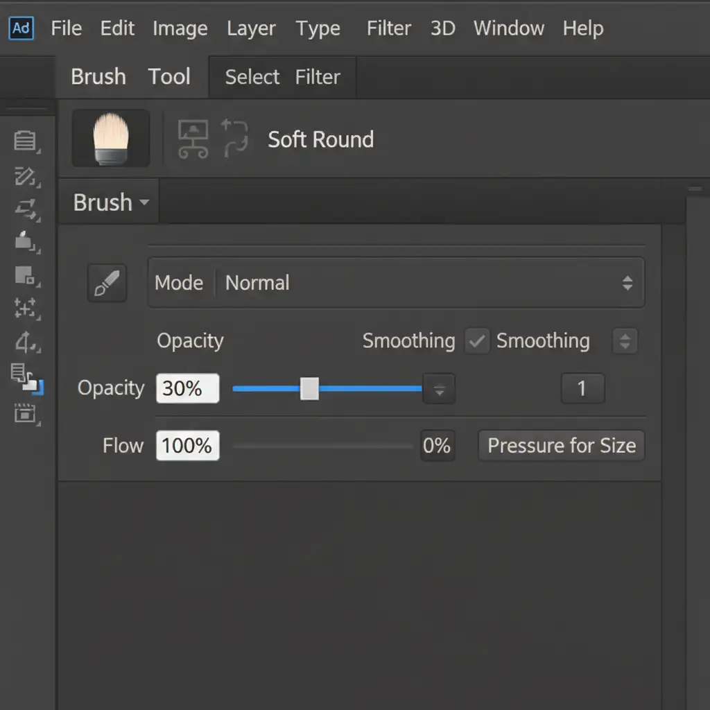Click the rotate arrows icon before Soft Round
The image size is (710, 710).
(235, 137)
